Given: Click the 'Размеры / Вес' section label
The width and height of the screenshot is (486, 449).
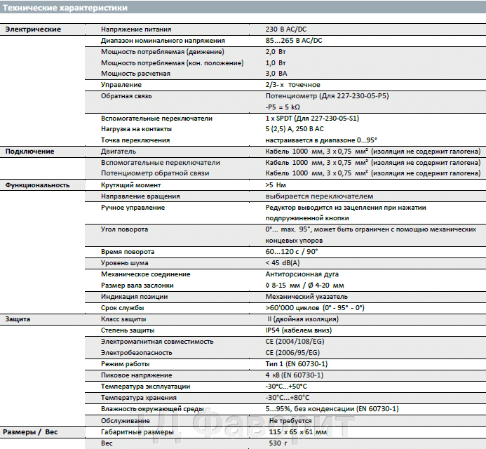Looking at the screenshot, I should [31, 432].
